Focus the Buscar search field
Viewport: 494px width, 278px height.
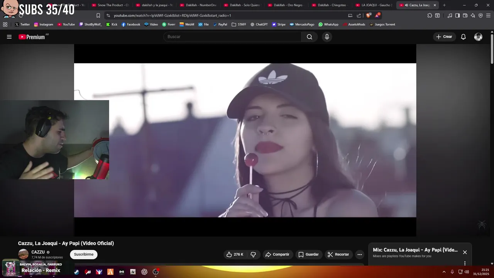[233, 37]
